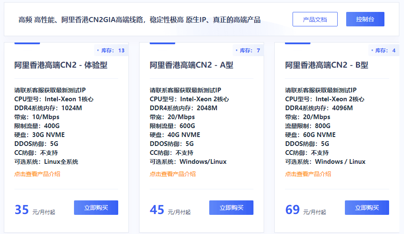The width and height of the screenshot is (404, 234).
Task: Click 硬盘: 60G NVME line
Action: point(310,135)
